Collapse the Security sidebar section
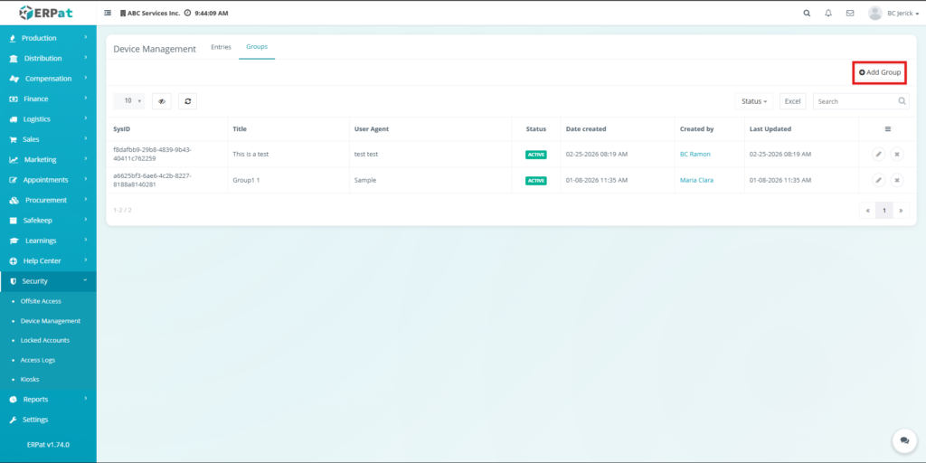This screenshot has width=926, height=463. tap(48, 281)
